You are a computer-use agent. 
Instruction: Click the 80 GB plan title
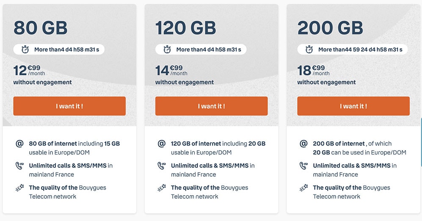(40, 28)
